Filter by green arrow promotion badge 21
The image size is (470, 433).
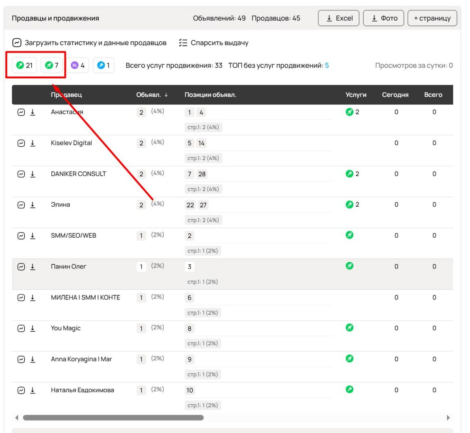(24, 65)
